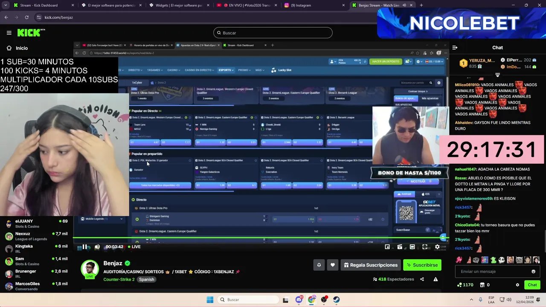Open Benjaz channel avatar
Viewport: 546px width, 307px height.
click(90, 269)
